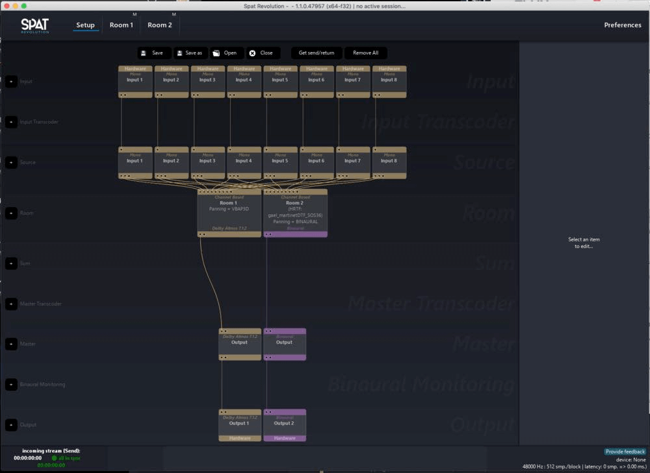Select the Room 2 binaural room block
The height and width of the screenshot is (473, 650).
(295, 212)
